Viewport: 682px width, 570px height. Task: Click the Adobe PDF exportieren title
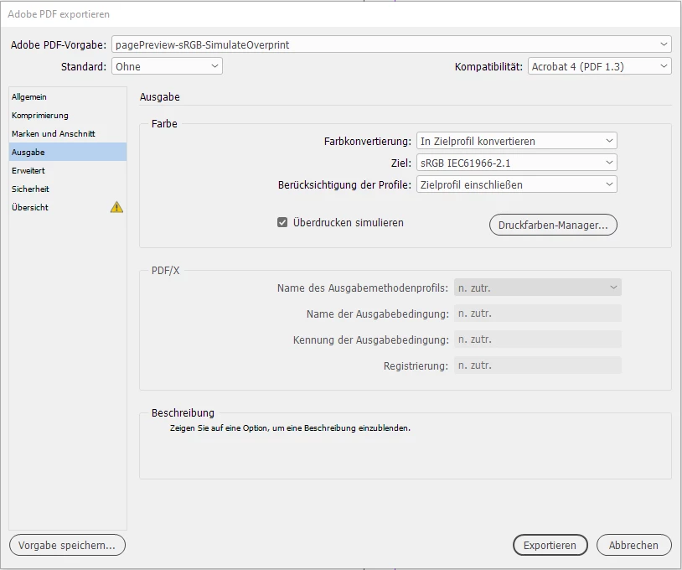click(x=59, y=14)
